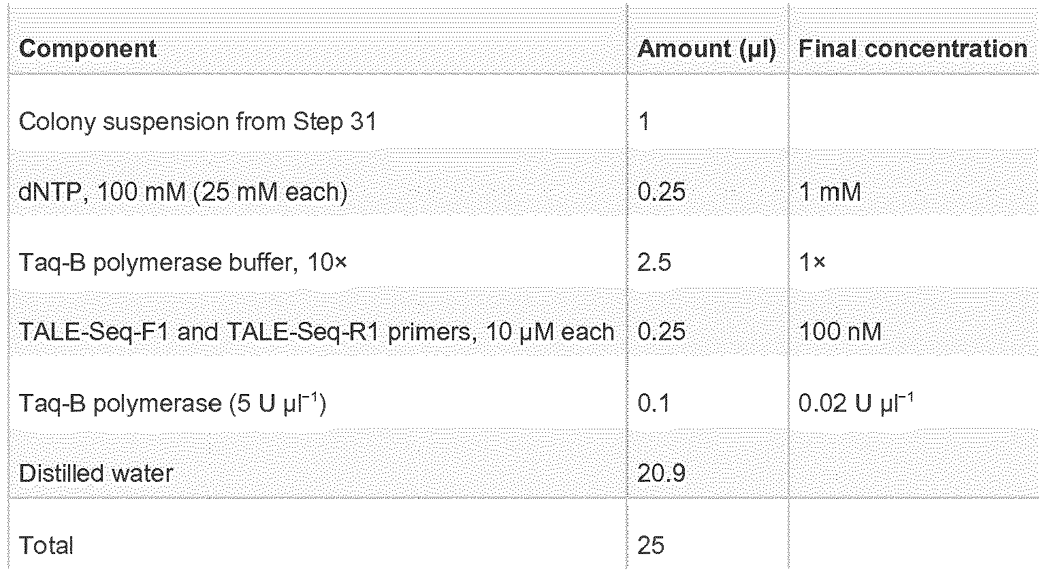Select the 0.1 polymerase amount value
Image resolution: width=1045 pixels, height=571 pixels.
click(x=654, y=403)
